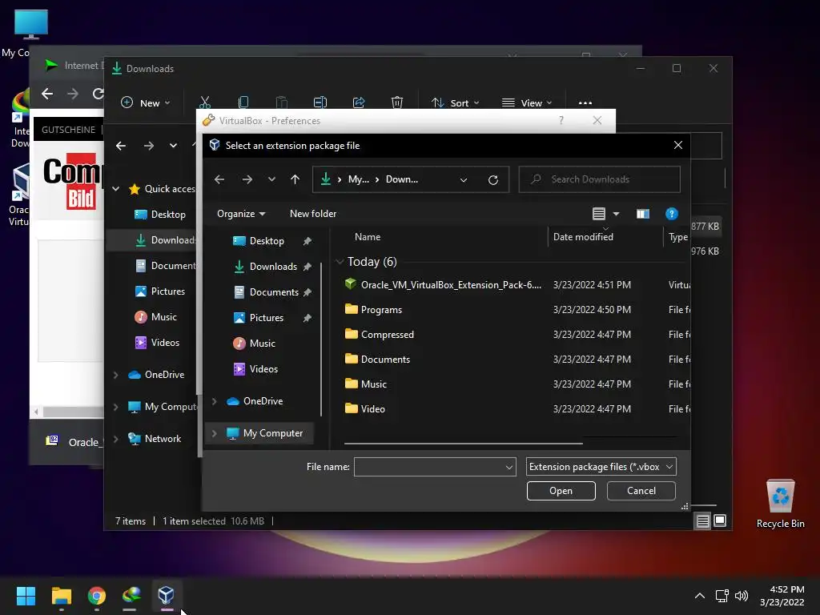Click Cut icon in Downloads toolbar
The height and width of the screenshot is (615, 820).
[x=205, y=102]
